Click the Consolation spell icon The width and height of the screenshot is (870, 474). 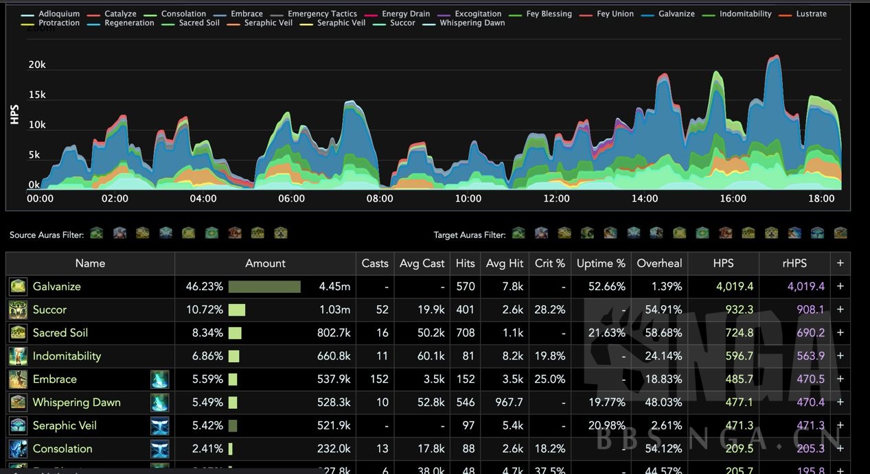coord(18,449)
